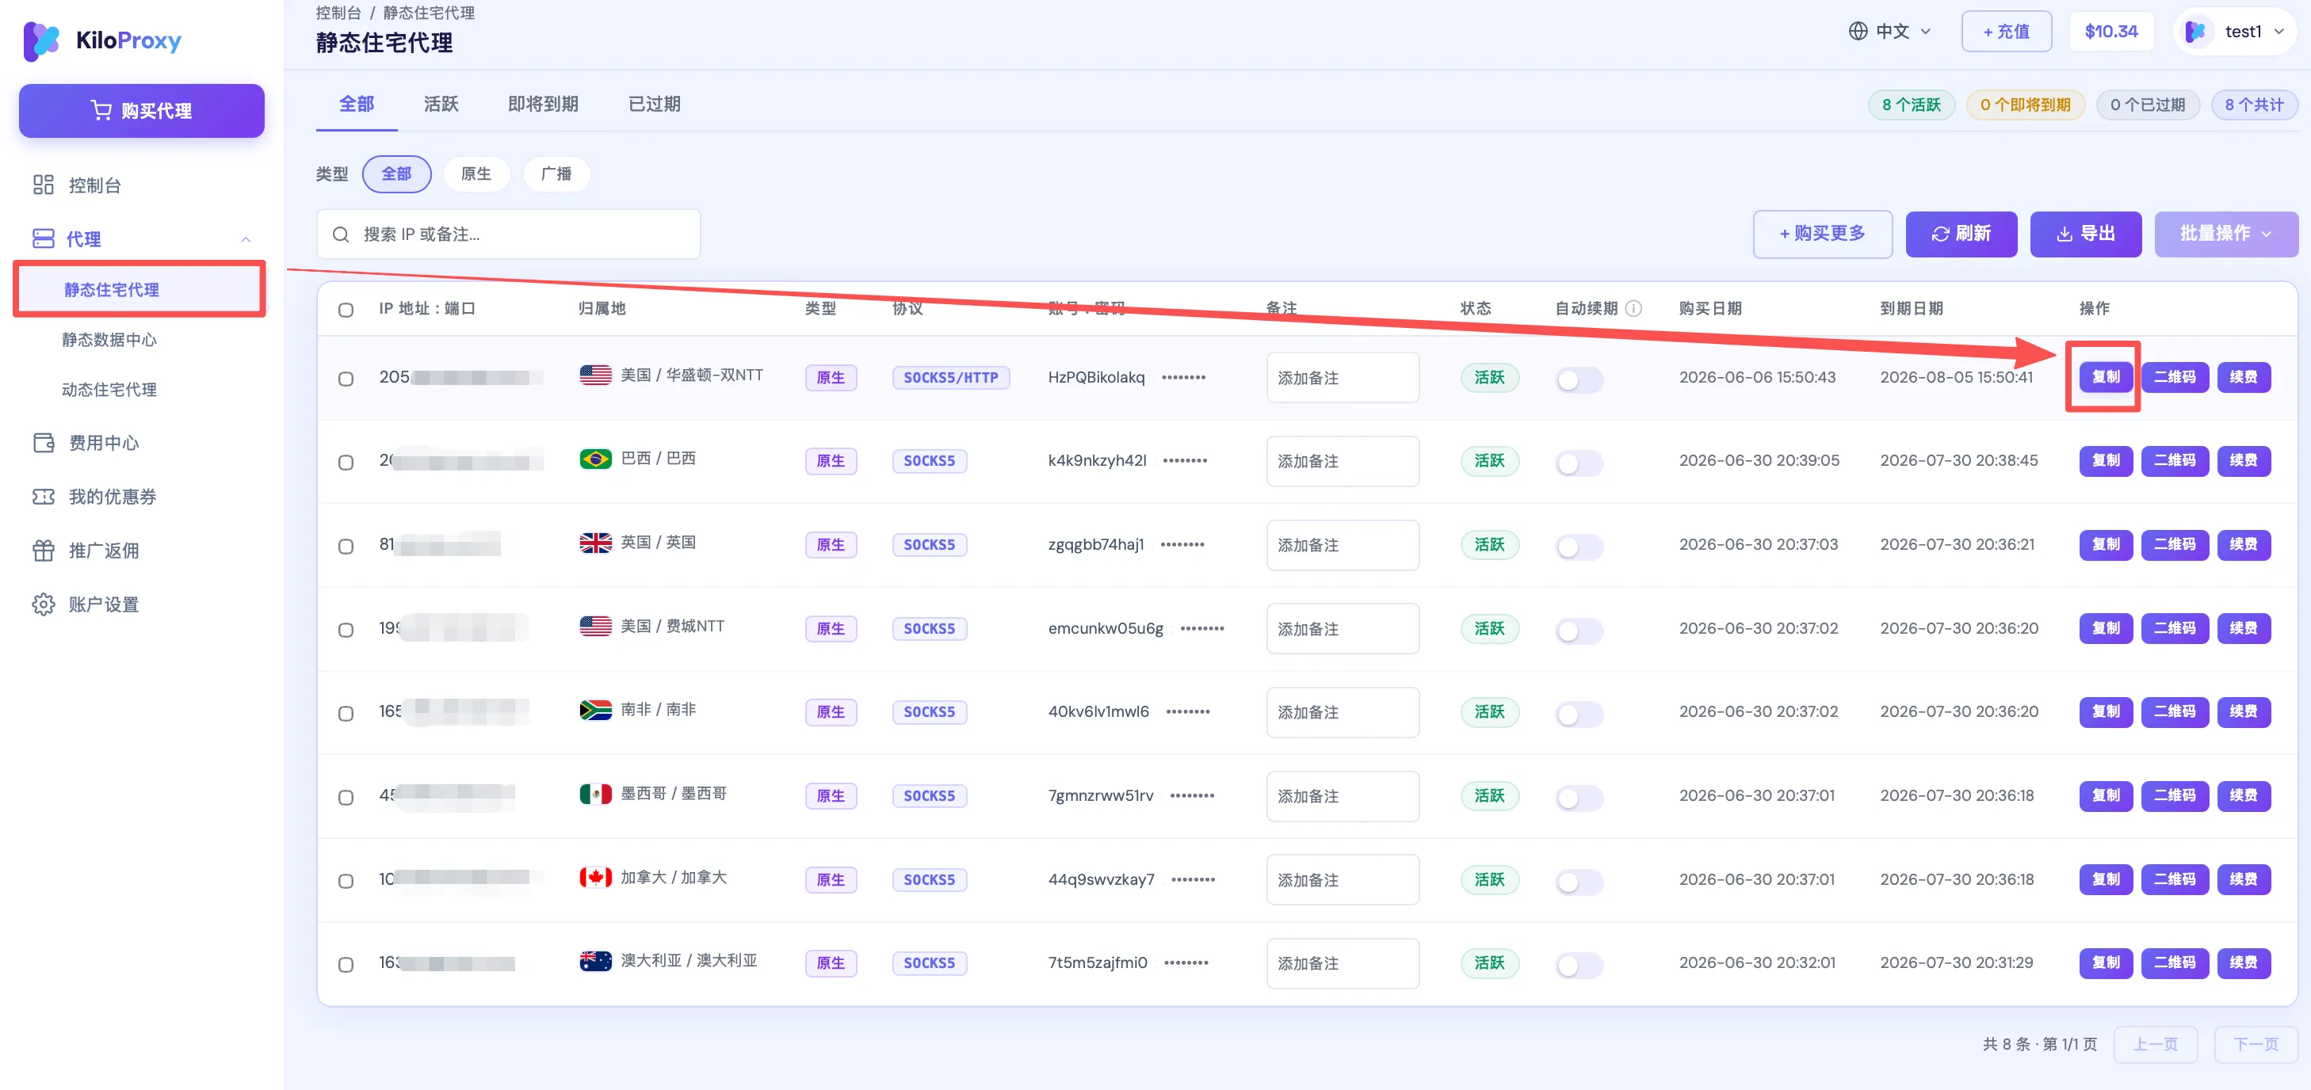Click the 刷新 refresh button
Screen dimensions: 2311x1090
pos(1961,234)
